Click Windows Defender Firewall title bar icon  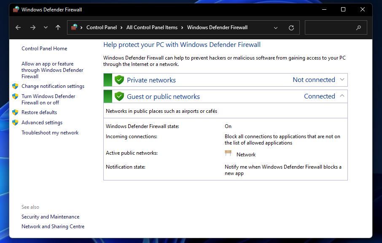16,10
